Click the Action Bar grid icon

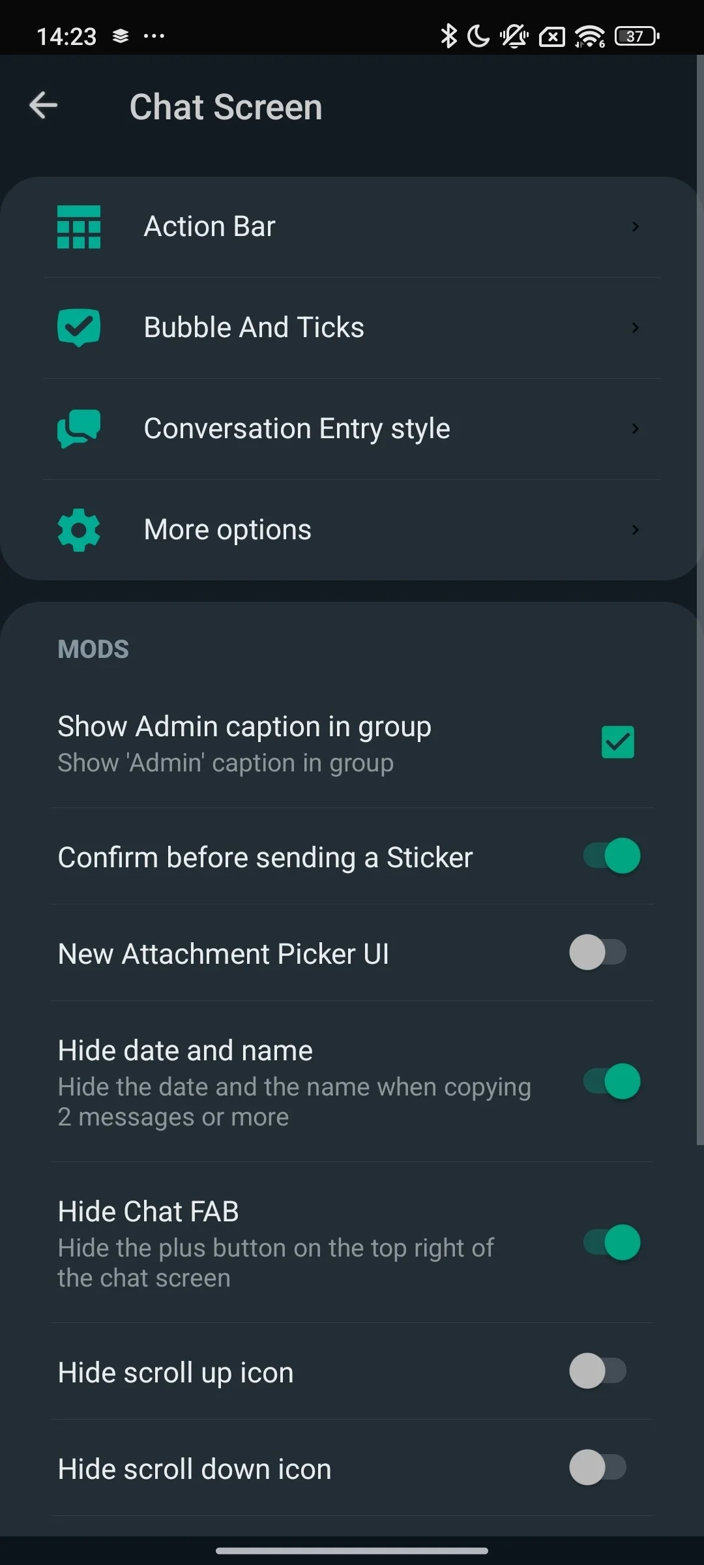point(79,227)
